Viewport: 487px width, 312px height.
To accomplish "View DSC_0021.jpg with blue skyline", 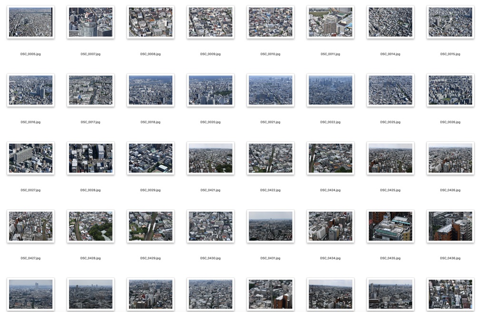I will (270, 90).
